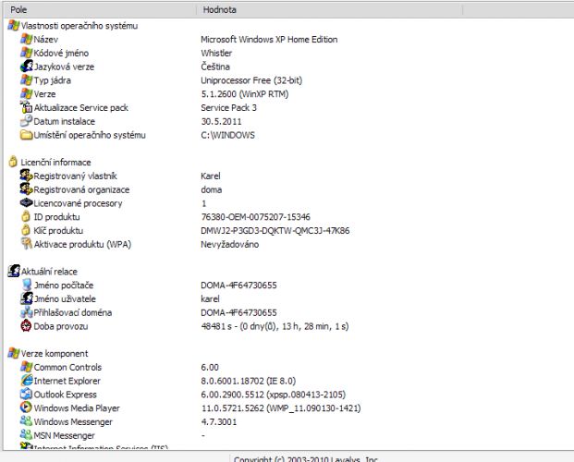
Task: Click the MSN Messenger icon
Action: 27,435
